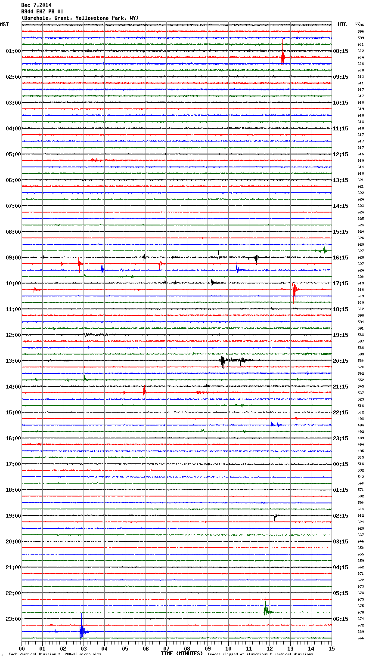Viewport: 366px width, 660px height.
Task: Click the Dec 7,2014 date heading
Action: tap(36, 5)
